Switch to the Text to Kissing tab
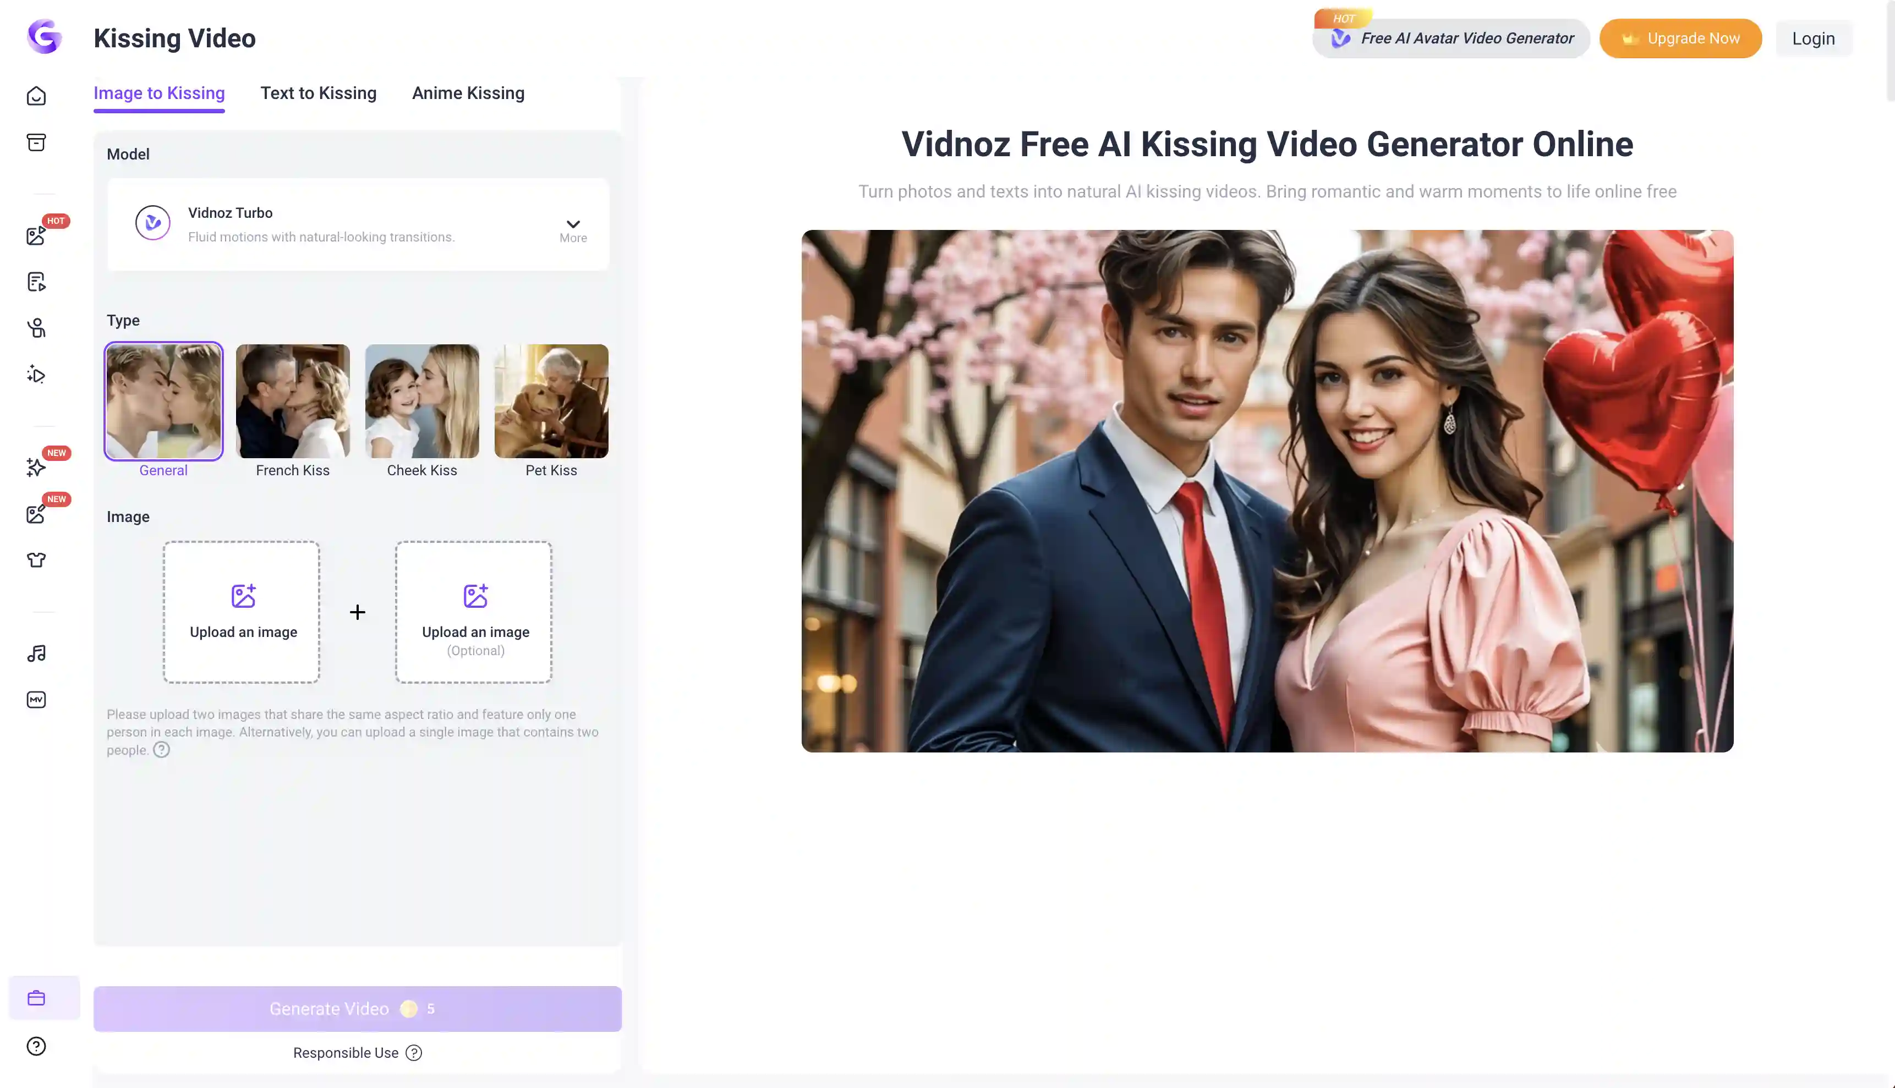Image resolution: width=1895 pixels, height=1088 pixels. pyautogui.click(x=319, y=92)
